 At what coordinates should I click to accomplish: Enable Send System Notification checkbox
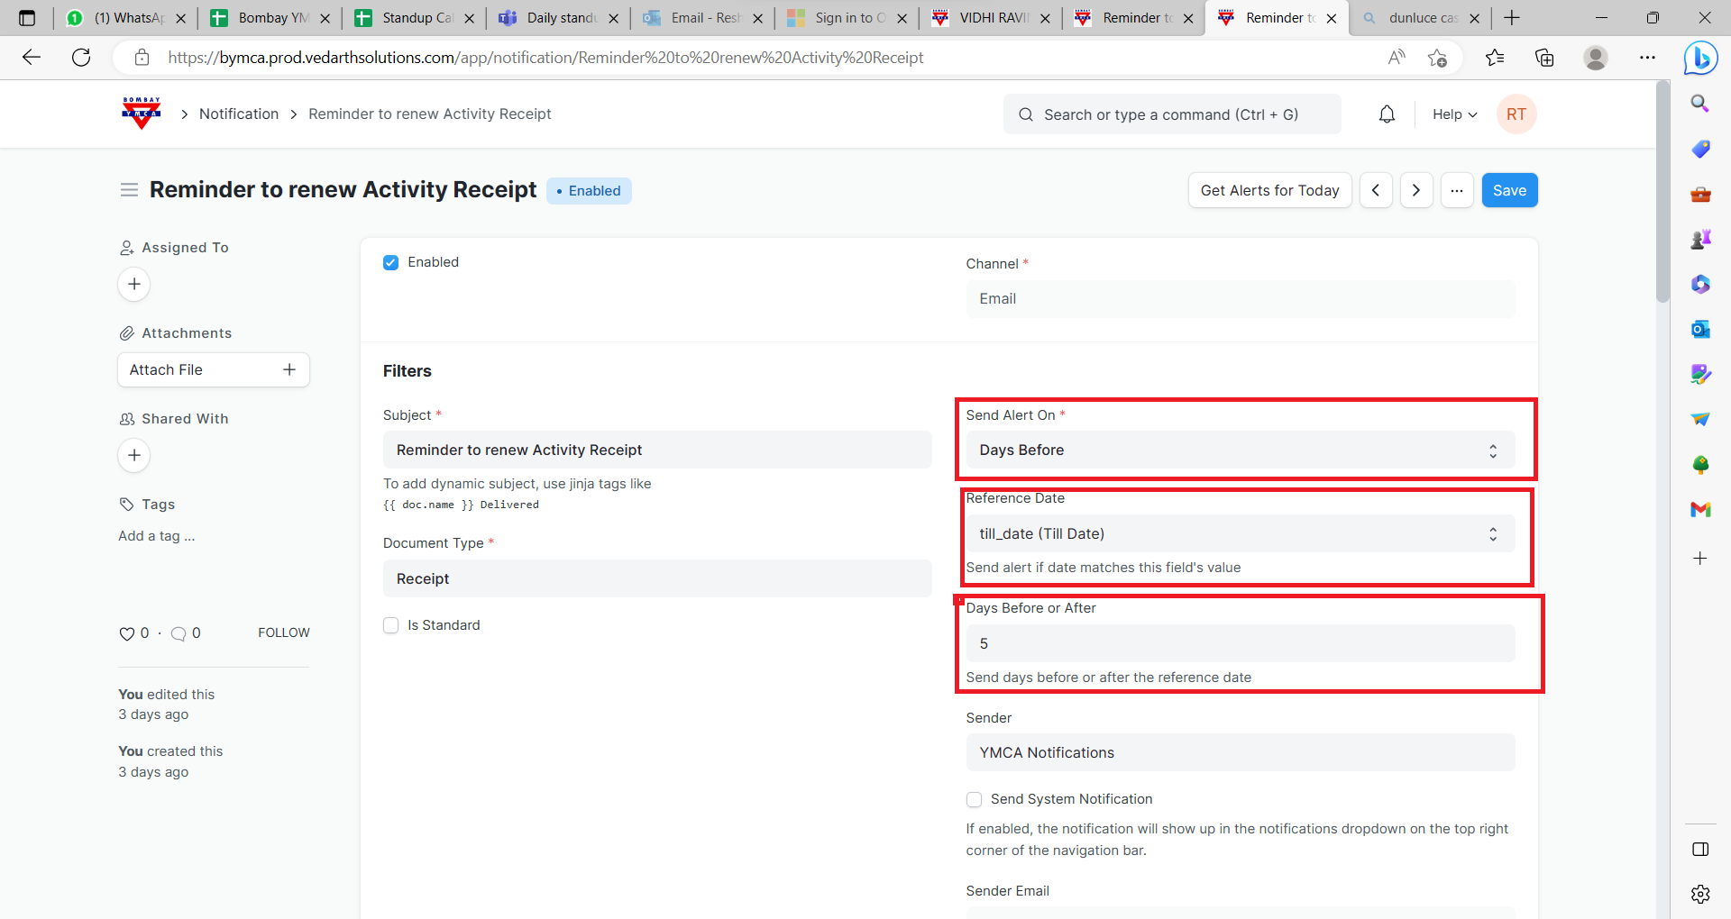[x=974, y=799]
